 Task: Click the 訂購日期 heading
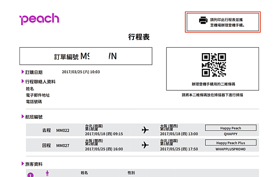pos(34,72)
